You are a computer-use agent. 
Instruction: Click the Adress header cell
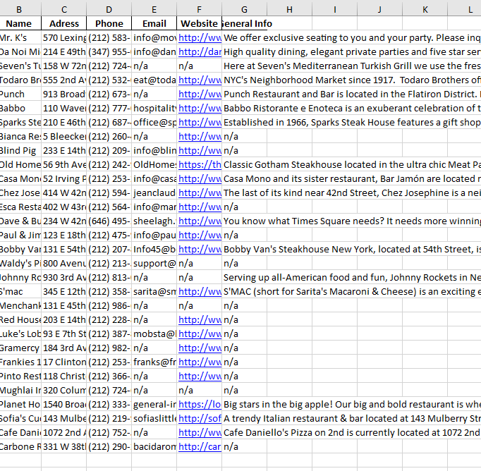63,23
